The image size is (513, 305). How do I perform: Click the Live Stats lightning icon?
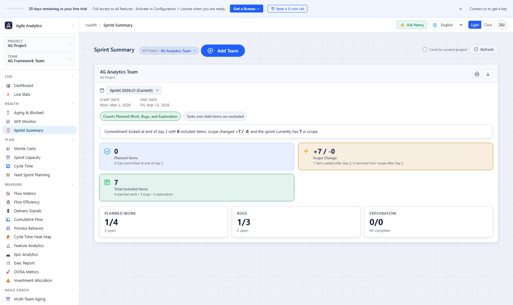(8, 95)
